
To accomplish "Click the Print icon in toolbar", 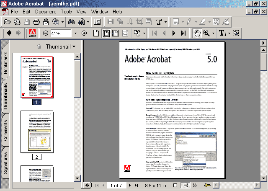I will pyautogui.click(x=36, y=22).
